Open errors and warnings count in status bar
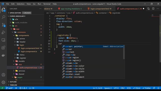Screen dimensions: 161x91 23,88
